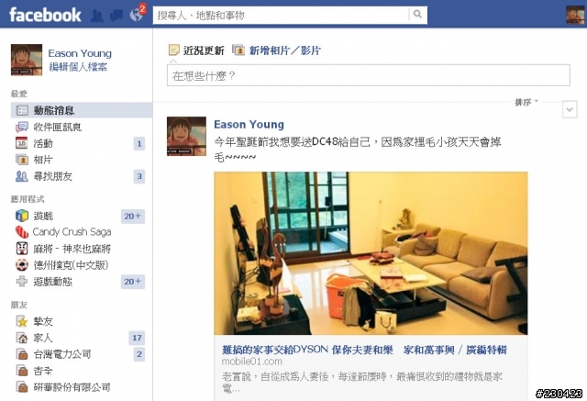Open the 遊戲 games app icon
Viewport: 587px width, 401px height.
point(22,216)
